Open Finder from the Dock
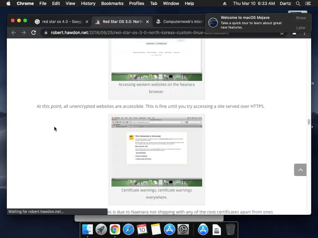Viewport: 318px width, 238px height. [x=88, y=230]
